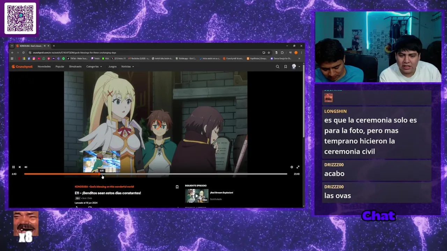Click the LONGSHIN chat username
Screen dimensions: 447x251
335,111
